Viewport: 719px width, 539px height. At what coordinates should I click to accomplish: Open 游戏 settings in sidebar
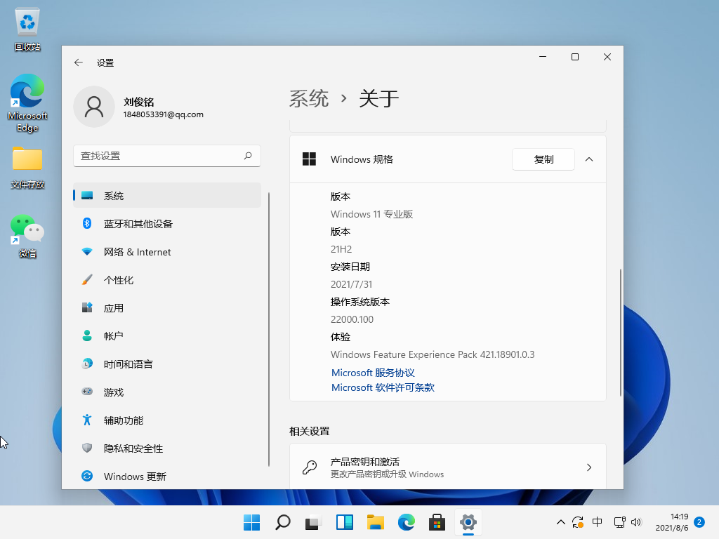pos(114,392)
